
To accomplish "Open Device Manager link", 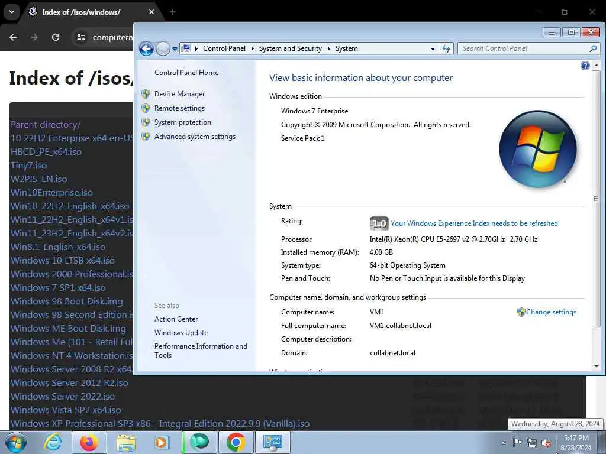I will [179, 94].
